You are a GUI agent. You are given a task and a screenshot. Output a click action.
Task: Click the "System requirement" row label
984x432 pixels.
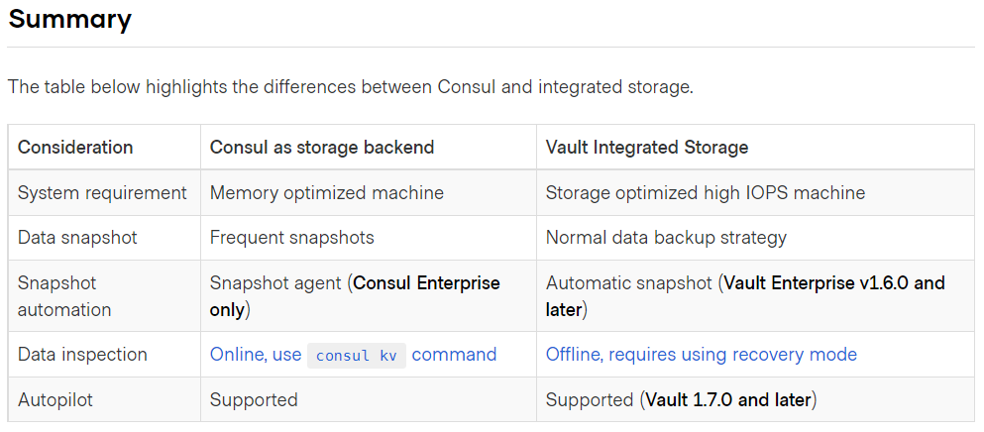tap(102, 193)
